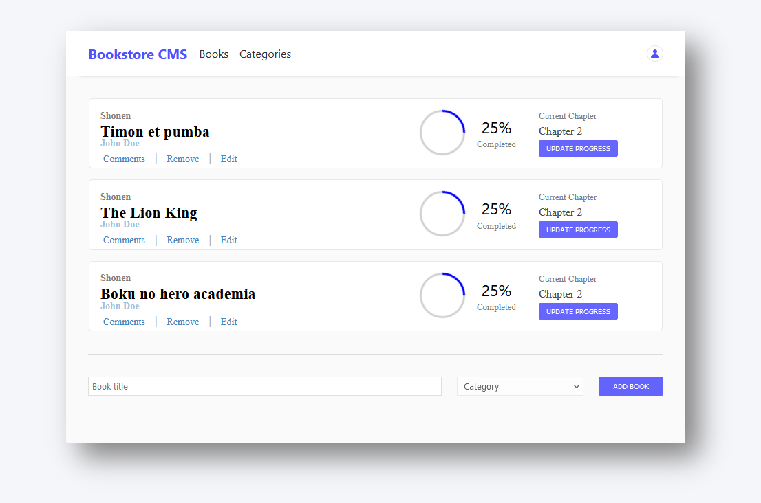761x503 pixels.
Task: Open the Books menu item
Action: (x=213, y=54)
